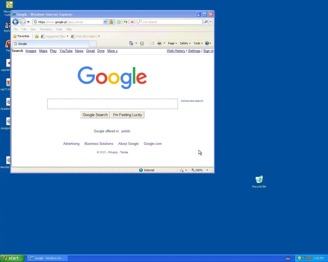Open the Drive link
Viewport: 328px width, 262px height.
[101, 51]
